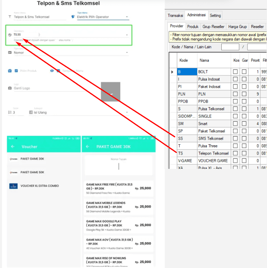Toggle the Pilih Produk checkbox
This screenshot has width=267, height=268.
coord(16,71)
